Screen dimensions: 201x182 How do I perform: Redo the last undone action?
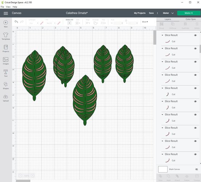[x=22, y=22]
